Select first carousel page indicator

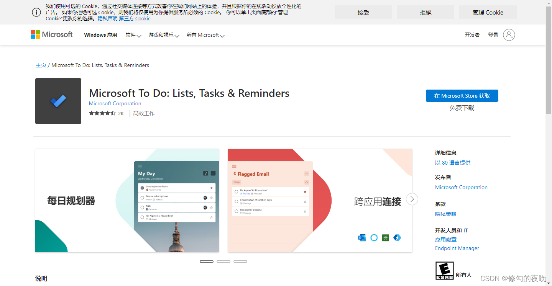pyautogui.click(x=207, y=261)
